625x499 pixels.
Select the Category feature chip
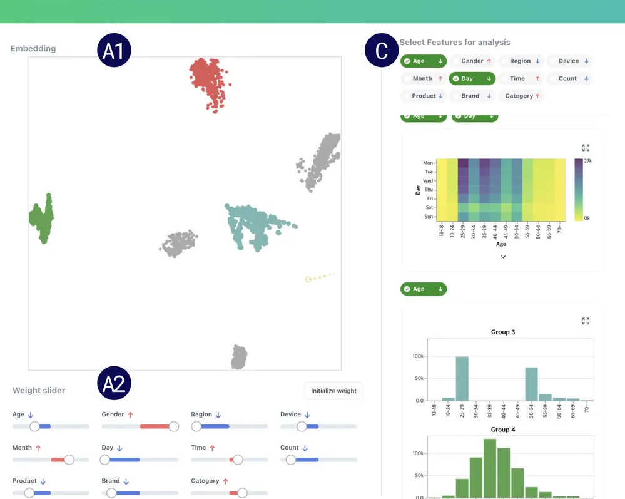tap(519, 96)
